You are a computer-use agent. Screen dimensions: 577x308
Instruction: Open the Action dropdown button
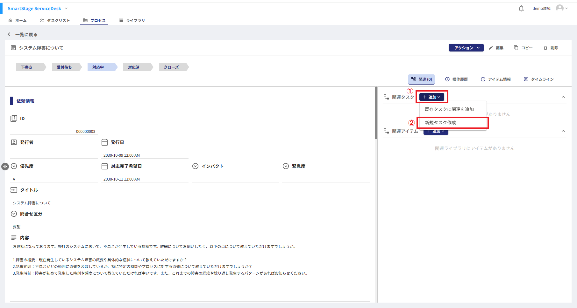466,48
